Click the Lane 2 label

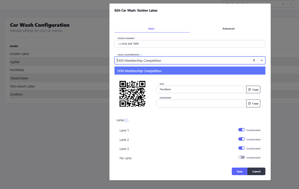tap(124, 140)
